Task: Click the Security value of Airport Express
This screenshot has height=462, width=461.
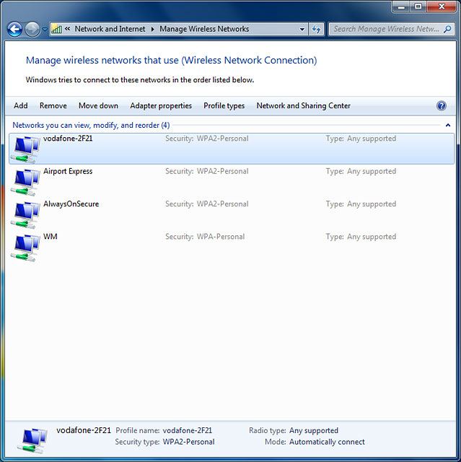Action: point(222,171)
